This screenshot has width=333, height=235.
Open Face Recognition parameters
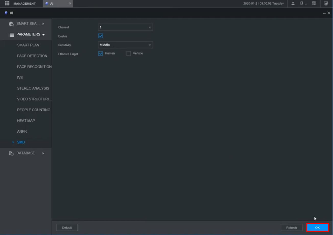pos(34,67)
